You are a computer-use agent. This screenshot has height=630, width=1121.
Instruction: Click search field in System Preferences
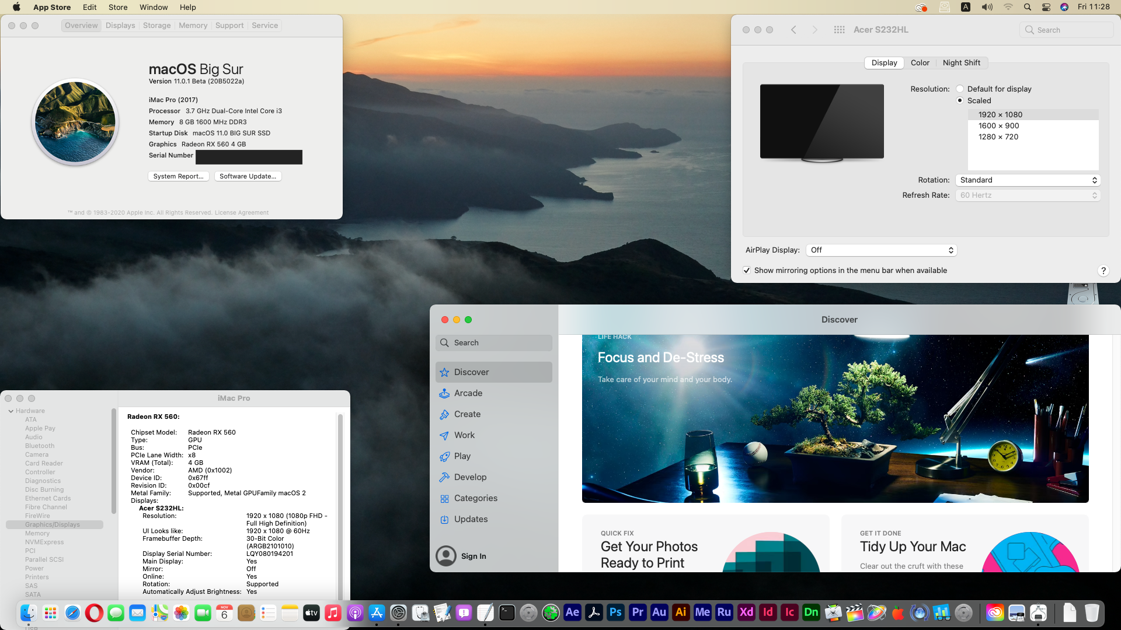pyautogui.click(x=1067, y=30)
